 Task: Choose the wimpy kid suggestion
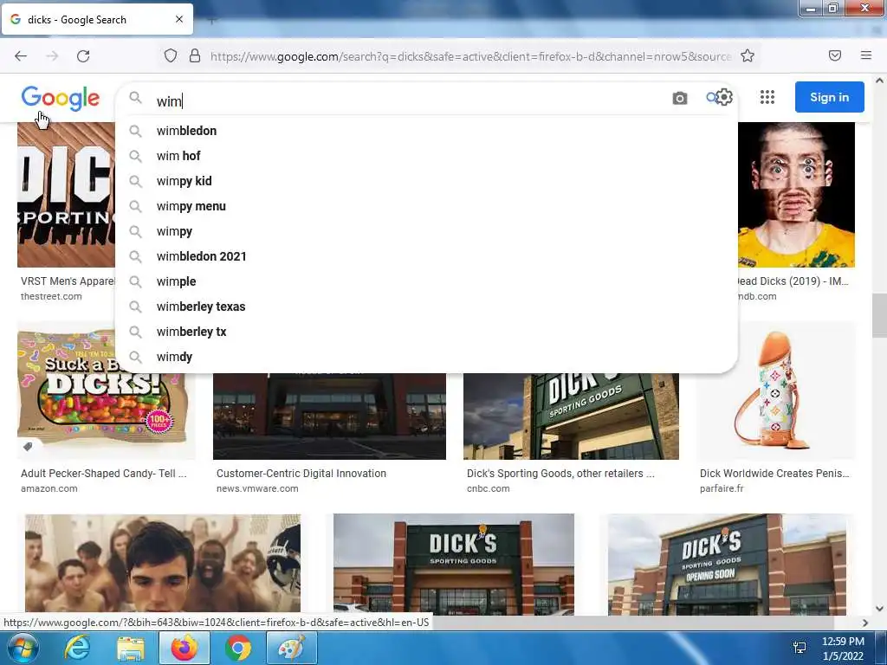[426, 181]
